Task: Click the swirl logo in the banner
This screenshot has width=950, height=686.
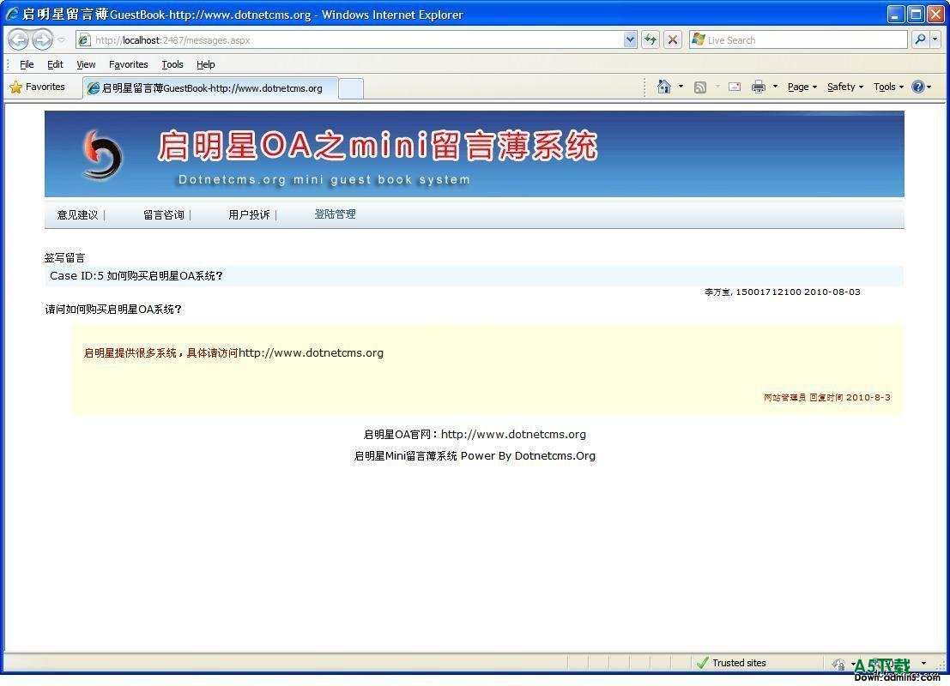Action: pos(102,154)
